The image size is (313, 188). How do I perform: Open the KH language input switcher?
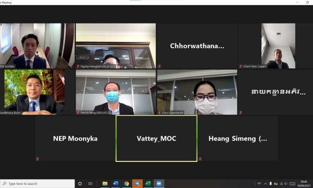(x=259, y=183)
